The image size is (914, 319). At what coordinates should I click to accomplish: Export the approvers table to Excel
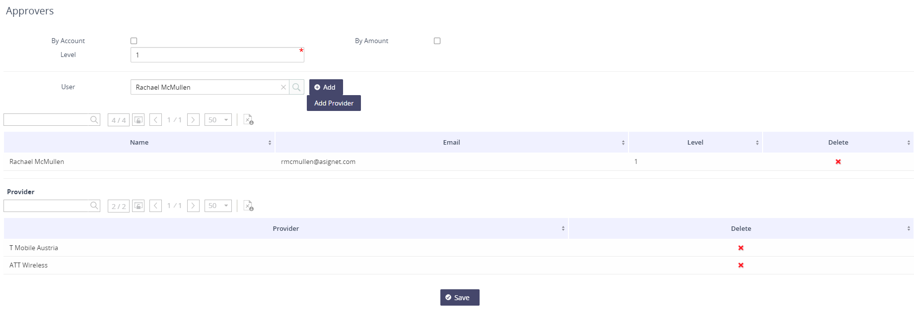tap(248, 120)
